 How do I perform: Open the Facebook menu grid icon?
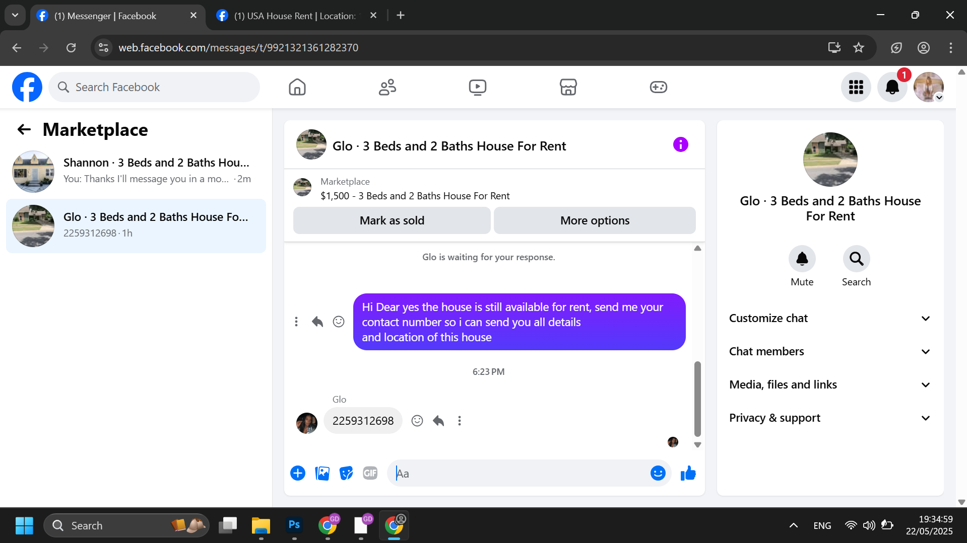point(856,87)
